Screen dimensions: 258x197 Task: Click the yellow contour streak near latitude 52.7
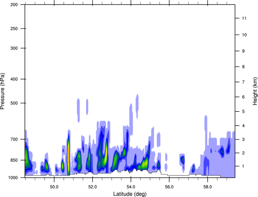[x=106, y=154]
